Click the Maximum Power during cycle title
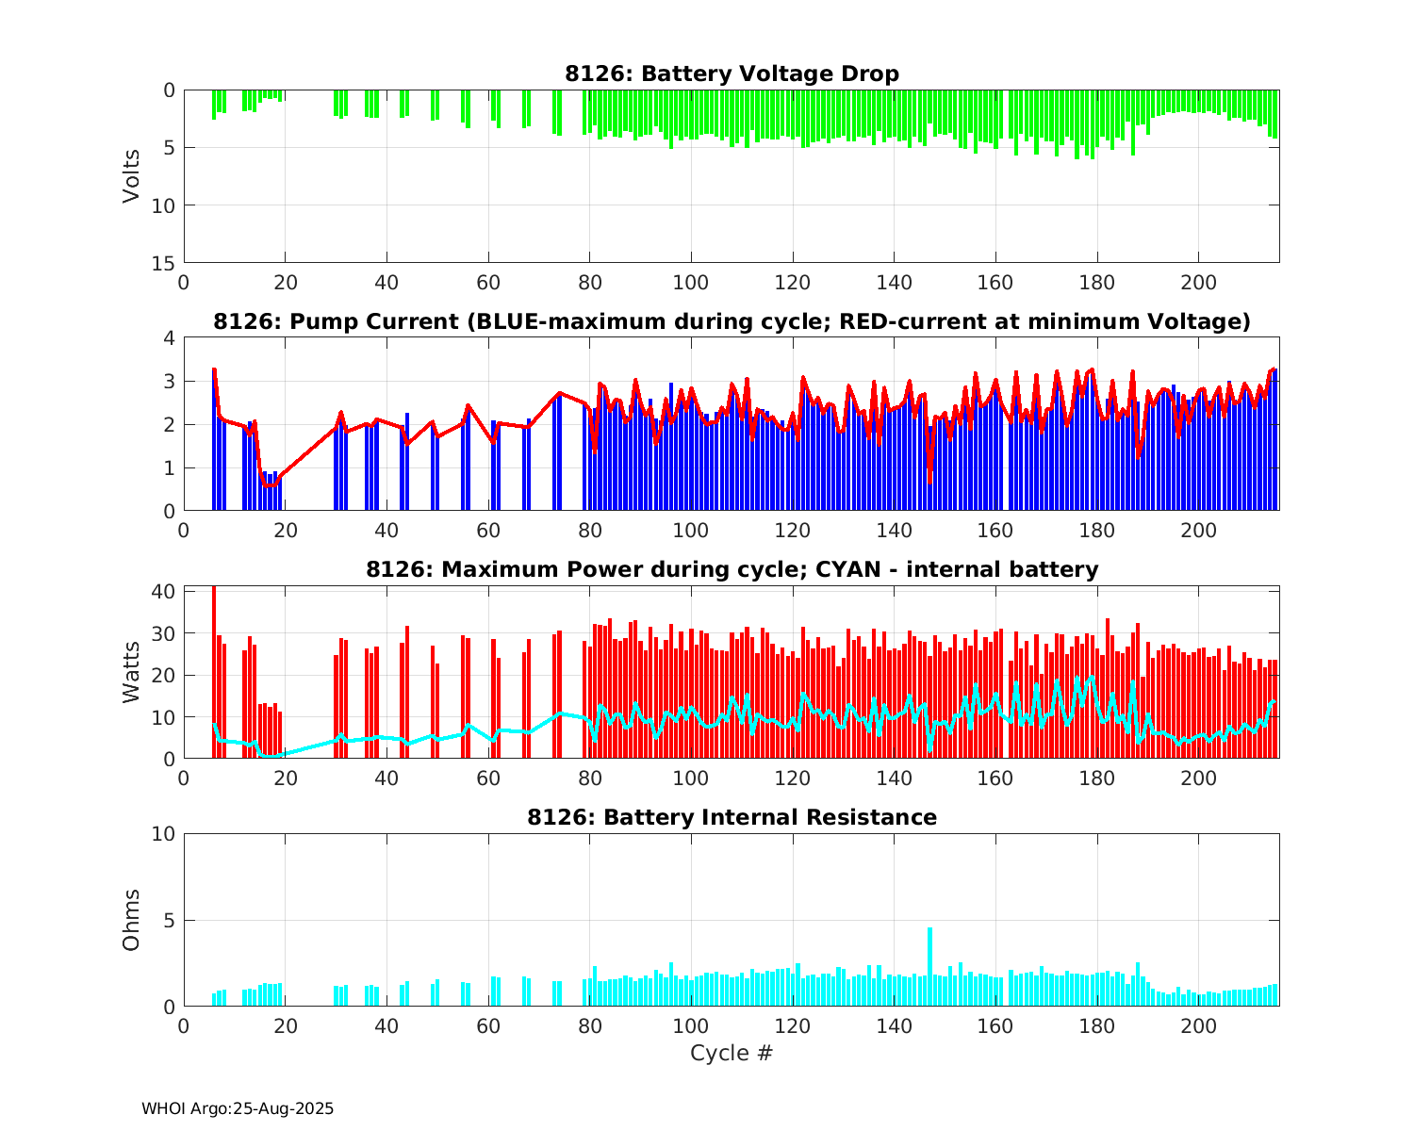The image size is (1414, 1131). (732, 570)
